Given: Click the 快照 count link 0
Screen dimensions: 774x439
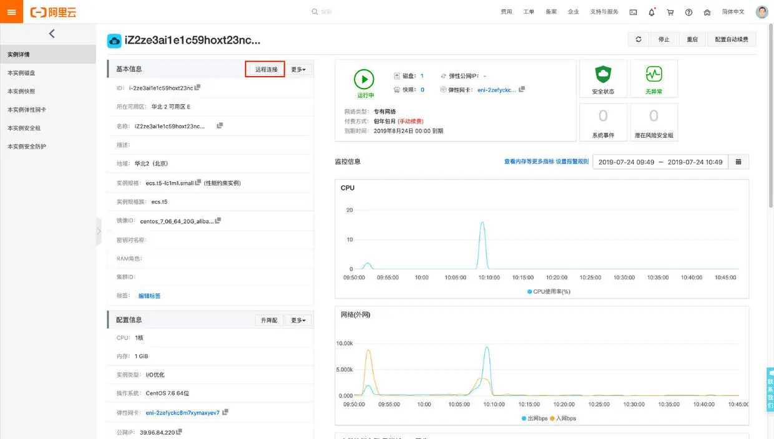Looking at the screenshot, I should pyautogui.click(x=422, y=90).
